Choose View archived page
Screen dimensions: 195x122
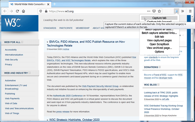click(x=159, y=48)
